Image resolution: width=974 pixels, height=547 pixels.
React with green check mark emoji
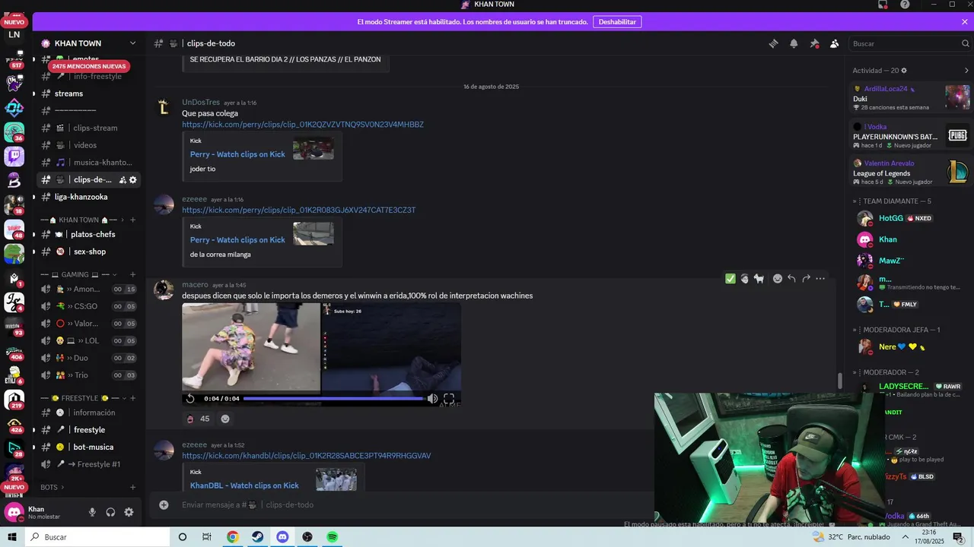pyautogui.click(x=730, y=279)
